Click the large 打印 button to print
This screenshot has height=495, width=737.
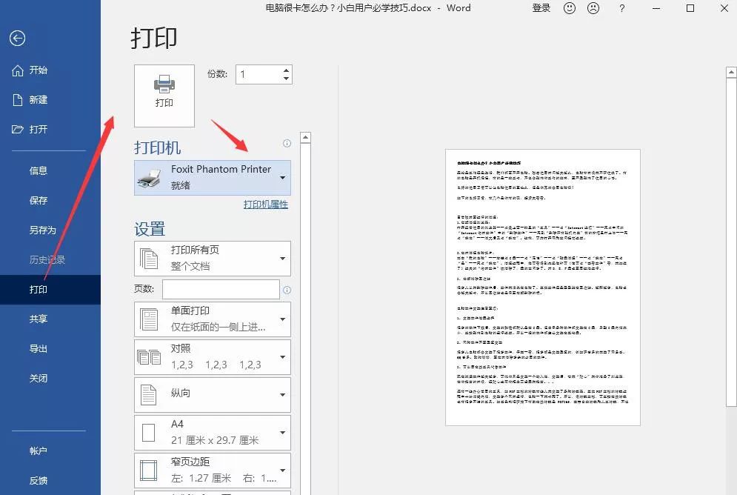coord(164,95)
